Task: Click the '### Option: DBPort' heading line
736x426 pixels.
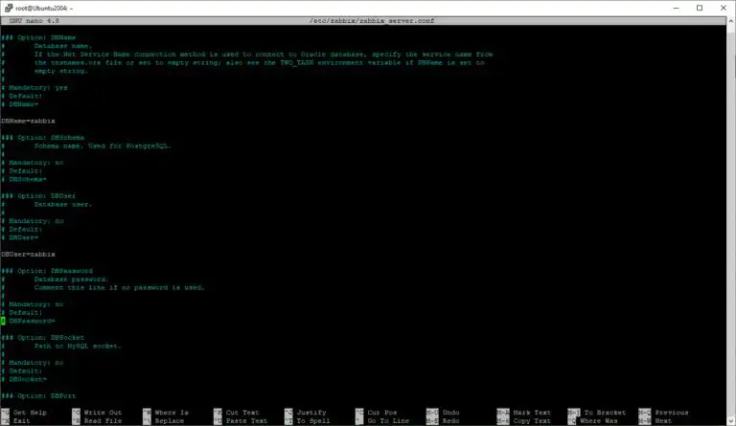Action: [38, 396]
